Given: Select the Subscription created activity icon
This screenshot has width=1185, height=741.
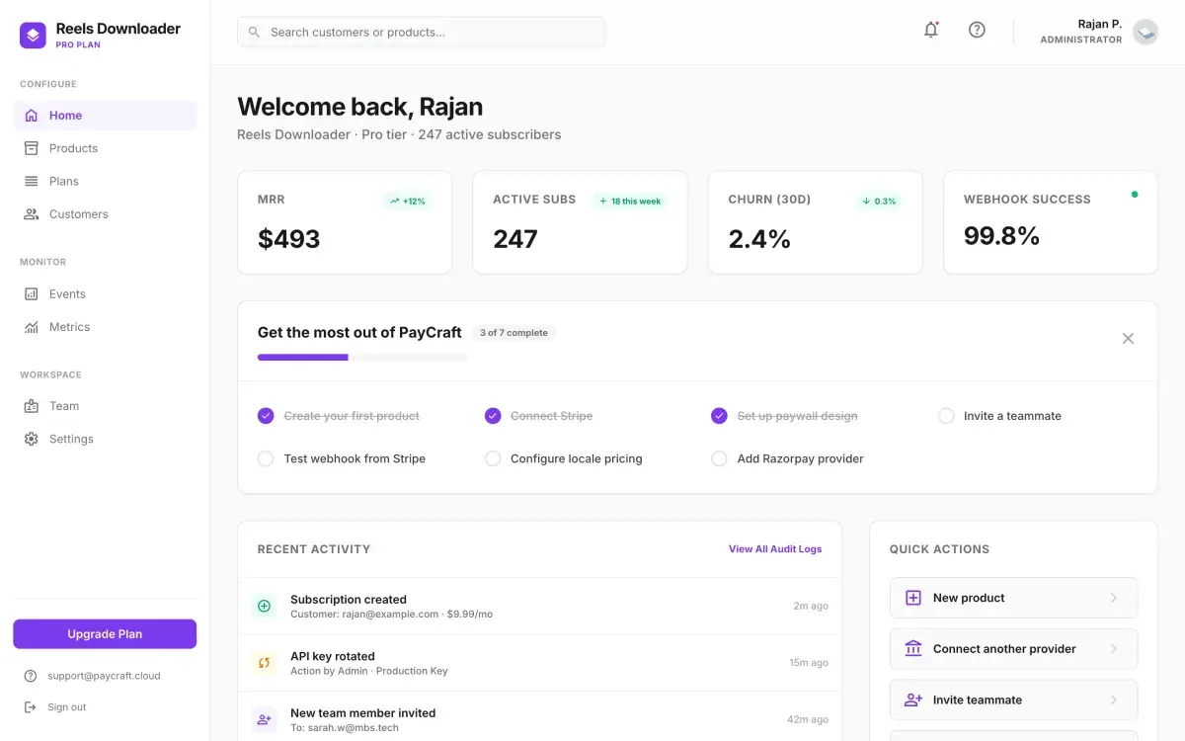Looking at the screenshot, I should [x=264, y=606].
